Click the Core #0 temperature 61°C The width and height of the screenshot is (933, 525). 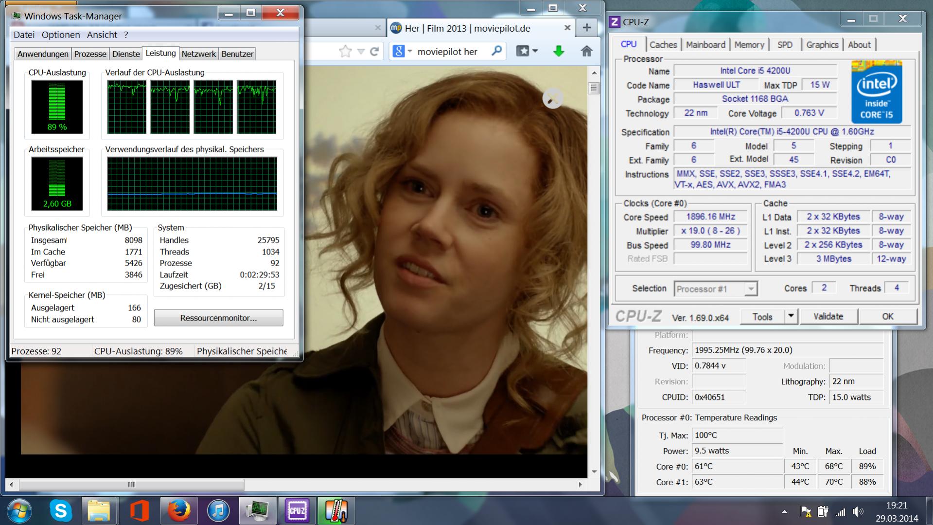pyautogui.click(x=737, y=467)
